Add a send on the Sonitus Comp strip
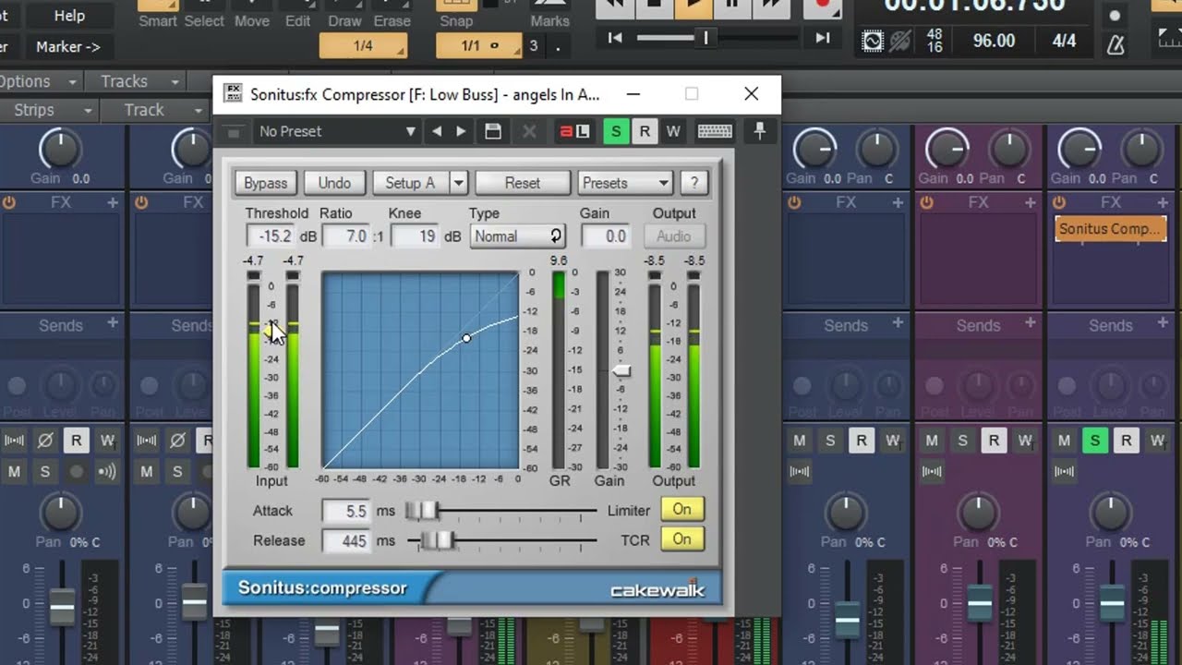The height and width of the screenshot is (665, 1182). 1162,323
